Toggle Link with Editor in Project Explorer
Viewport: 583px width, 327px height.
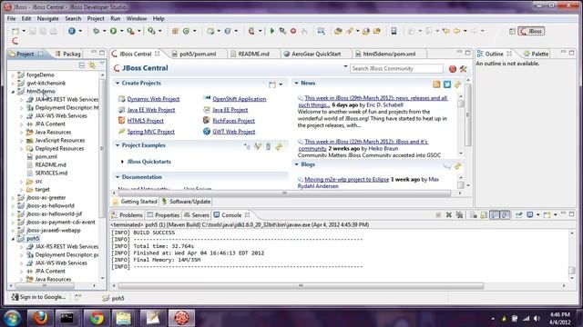91,65
